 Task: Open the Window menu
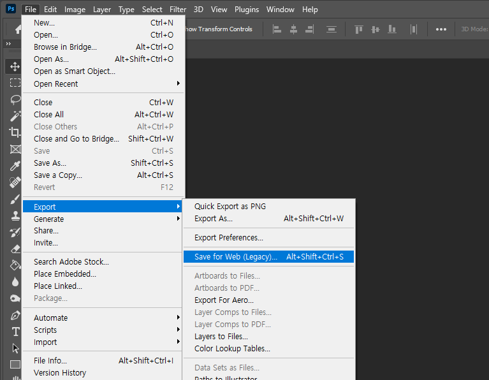[281, 10]
